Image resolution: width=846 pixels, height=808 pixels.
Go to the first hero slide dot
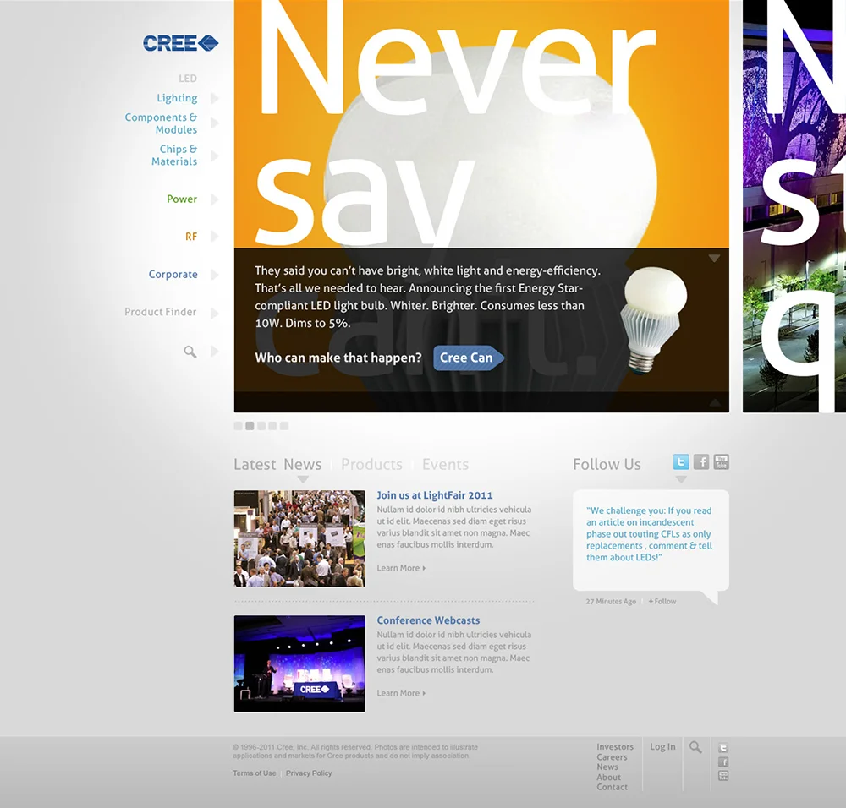[x=238, y=426]
